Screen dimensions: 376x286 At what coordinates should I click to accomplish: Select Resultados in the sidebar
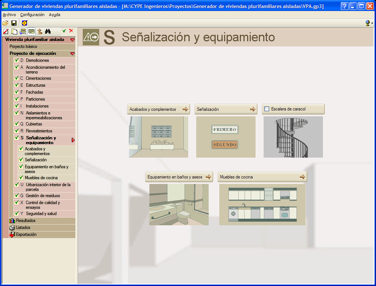[x=26, y=221]
